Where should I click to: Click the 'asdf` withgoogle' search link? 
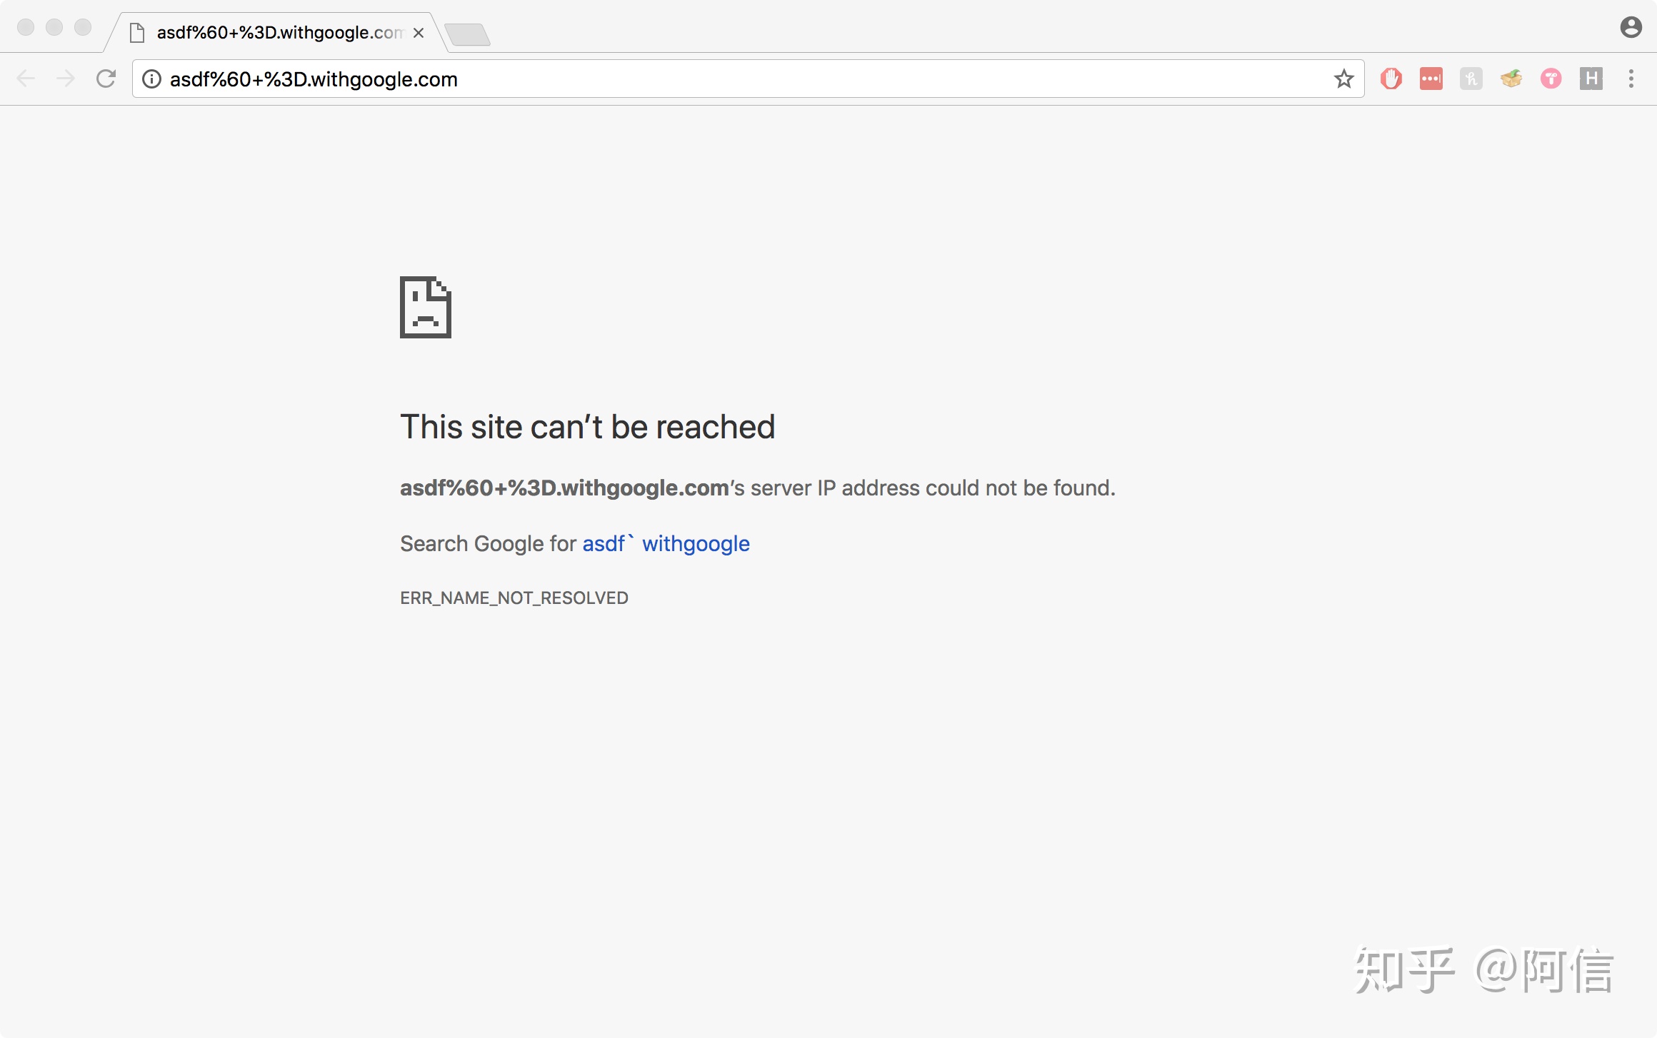(x=666, y=543)
